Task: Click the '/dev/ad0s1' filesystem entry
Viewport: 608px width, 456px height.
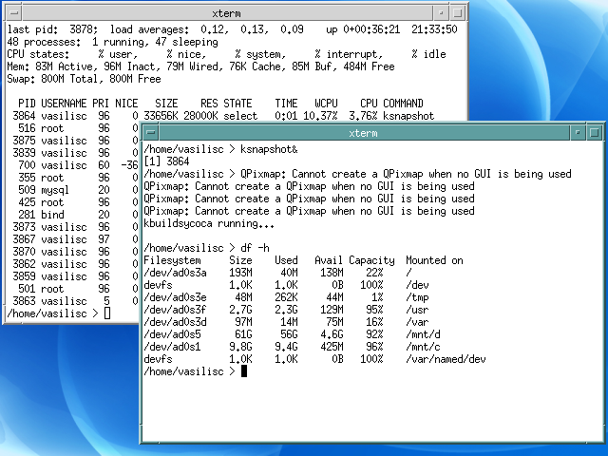Action: point(172,347)
